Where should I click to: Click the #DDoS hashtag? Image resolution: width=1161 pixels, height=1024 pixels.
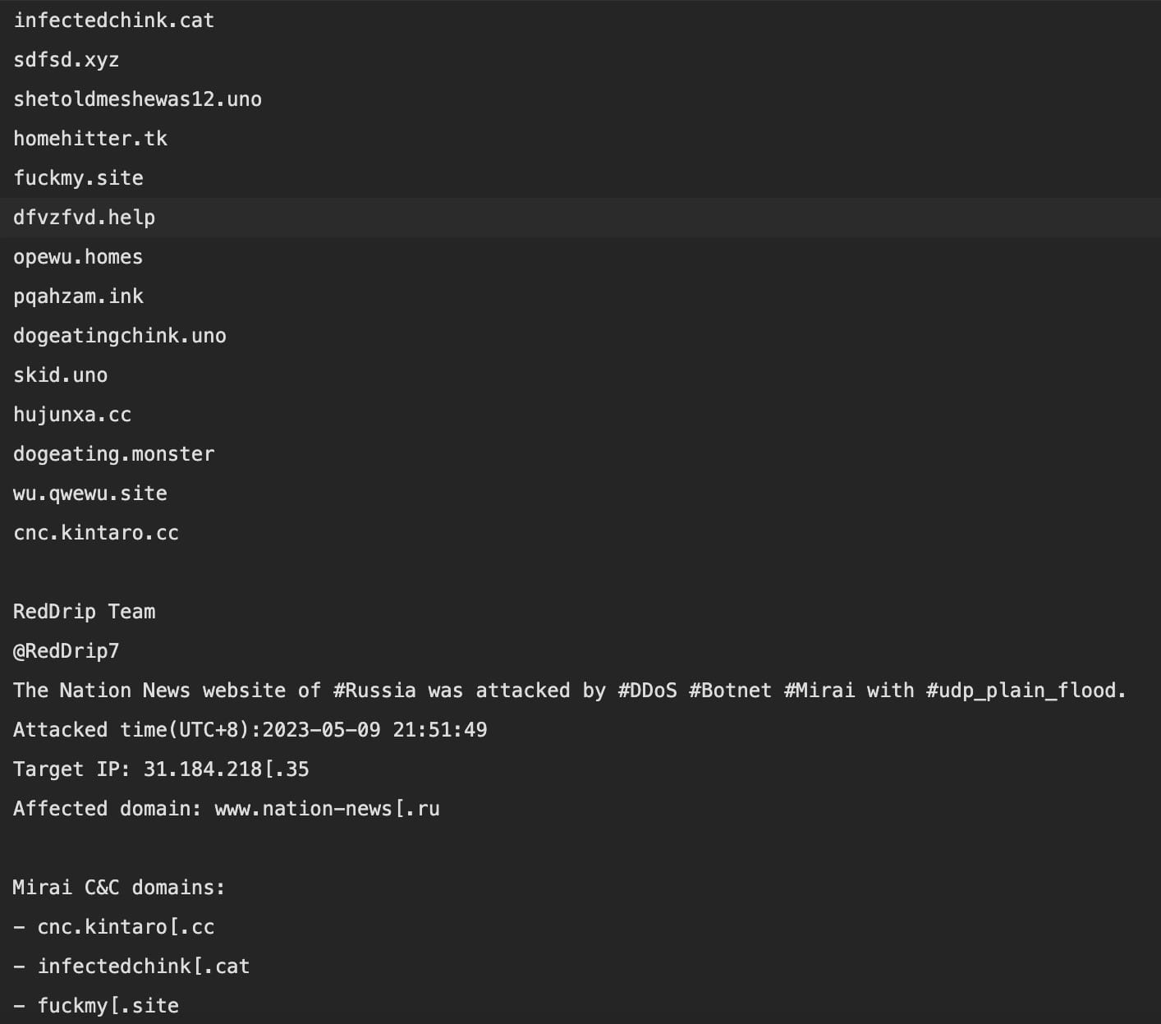click(x=647, y=691)
